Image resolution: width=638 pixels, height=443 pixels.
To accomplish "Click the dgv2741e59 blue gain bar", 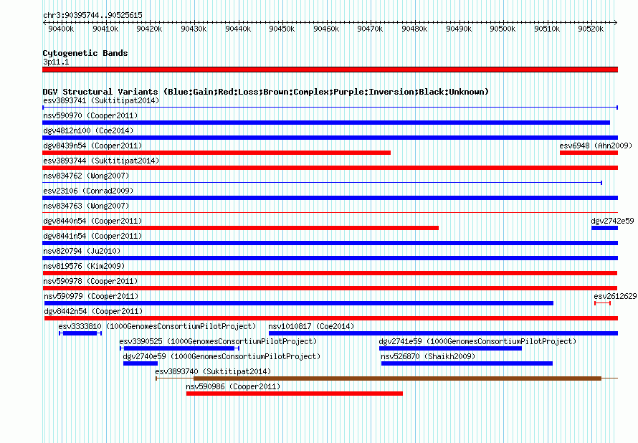I will [450, 348].
